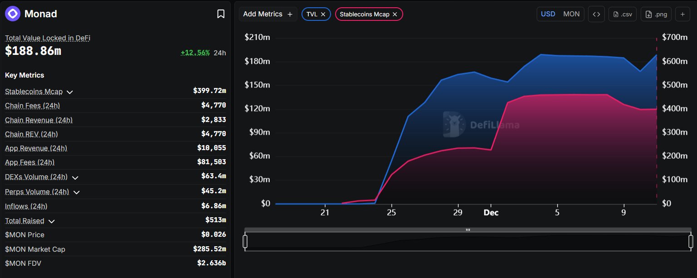Click the right range slider handle
The height and width of the screenshot is (278, 697).
(691, 241)
